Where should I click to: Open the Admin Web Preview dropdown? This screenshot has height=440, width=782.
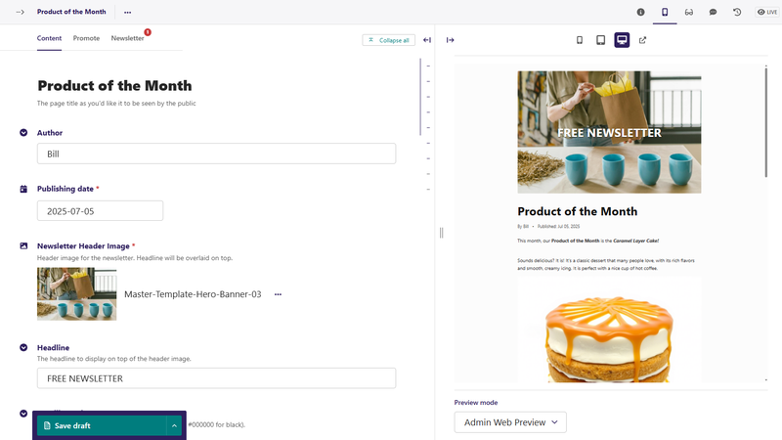tap(510, 421)
